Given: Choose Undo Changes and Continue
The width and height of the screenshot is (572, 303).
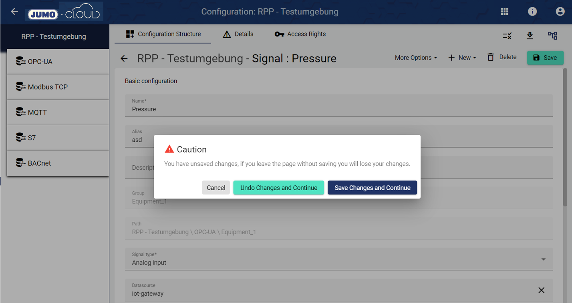Looking at the screenshot, I should (278, 188).
